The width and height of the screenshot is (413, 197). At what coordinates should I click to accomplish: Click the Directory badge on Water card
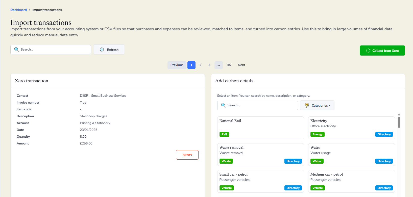pyautogui.click(x=384, y=161)
